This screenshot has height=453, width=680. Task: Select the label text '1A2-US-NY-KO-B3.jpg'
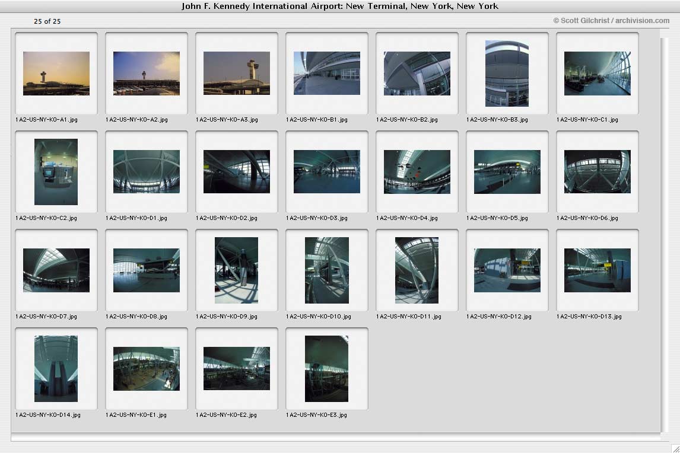point(497,120)
